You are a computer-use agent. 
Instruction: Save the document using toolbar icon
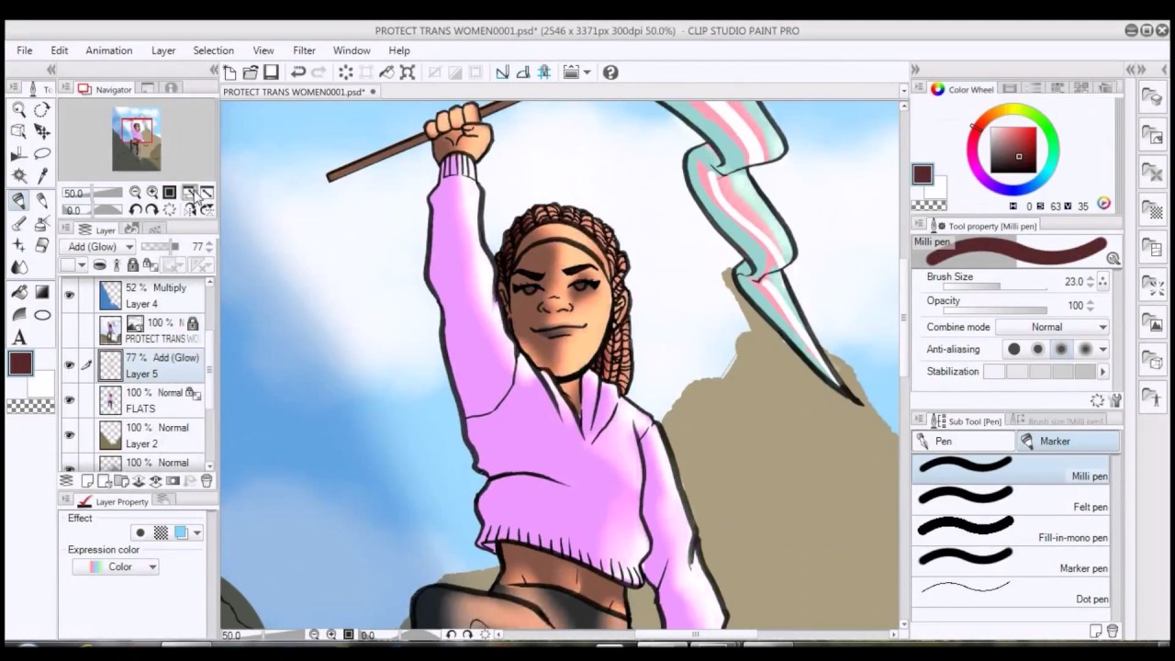coord(271,72)
